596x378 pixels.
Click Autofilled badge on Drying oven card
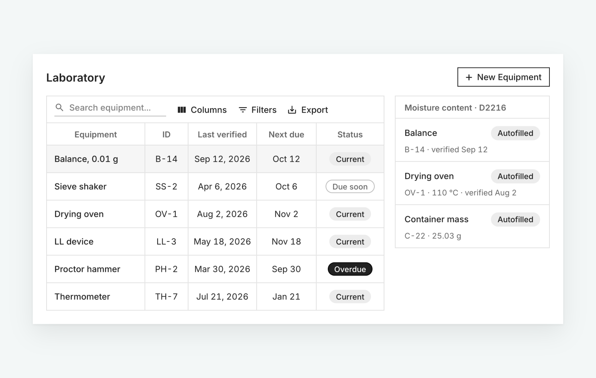coord(516,176)
